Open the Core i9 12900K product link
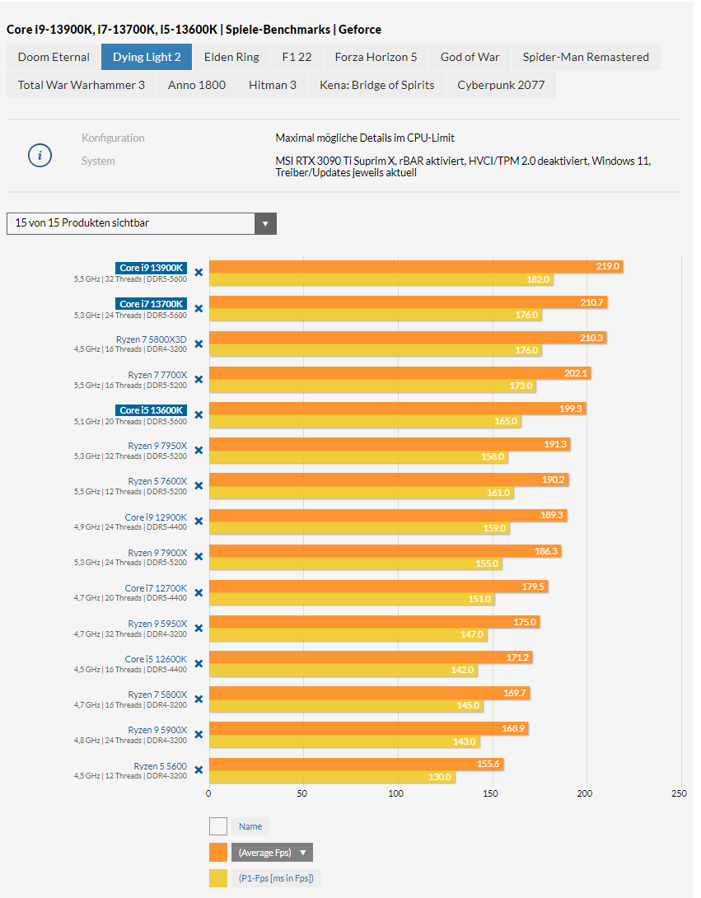This screenshot has height=898, width=701. tap(156, 517)
